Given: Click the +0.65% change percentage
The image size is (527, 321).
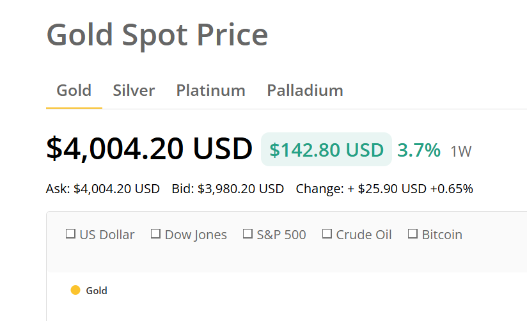Looking at the screenshot, I should (x=452, y=189).
